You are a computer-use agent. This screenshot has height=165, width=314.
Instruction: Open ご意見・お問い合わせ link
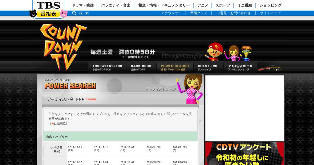pos(234,13)
